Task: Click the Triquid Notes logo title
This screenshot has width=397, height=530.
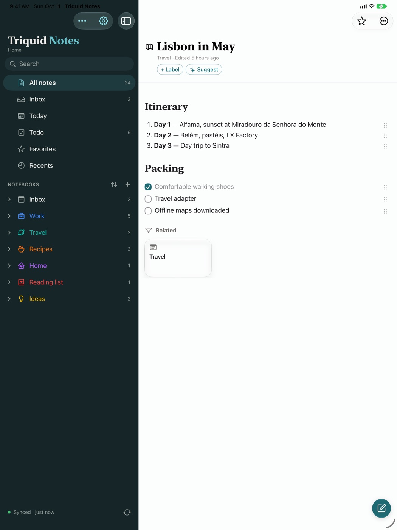Action: (x=43, y=41)
